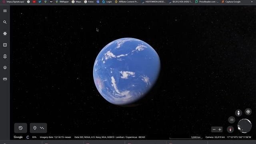The width and height of the screenshot is (256, 144).
Task: Reset view with the compass button
Action: coord(230,130)
